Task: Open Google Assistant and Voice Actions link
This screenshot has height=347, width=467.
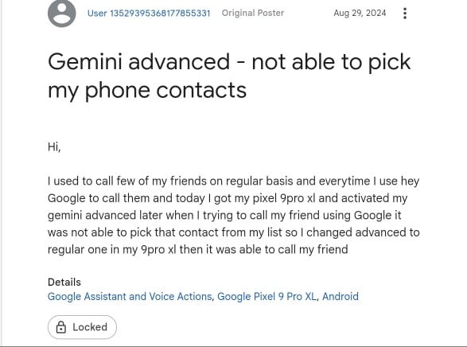Action: tap(130, 297)
